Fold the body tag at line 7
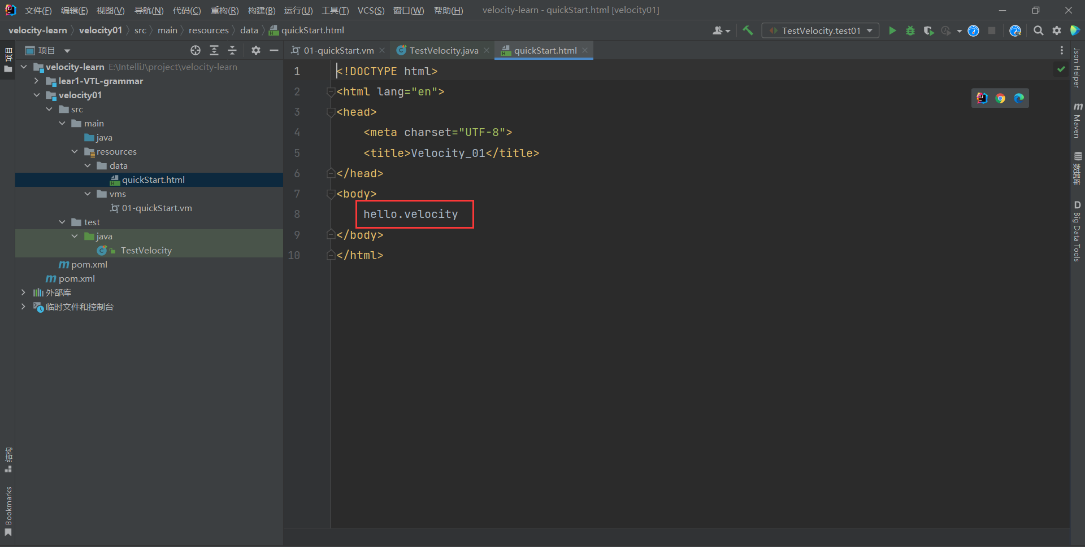This screenshot has height=547, width=1085. (331, 194)
